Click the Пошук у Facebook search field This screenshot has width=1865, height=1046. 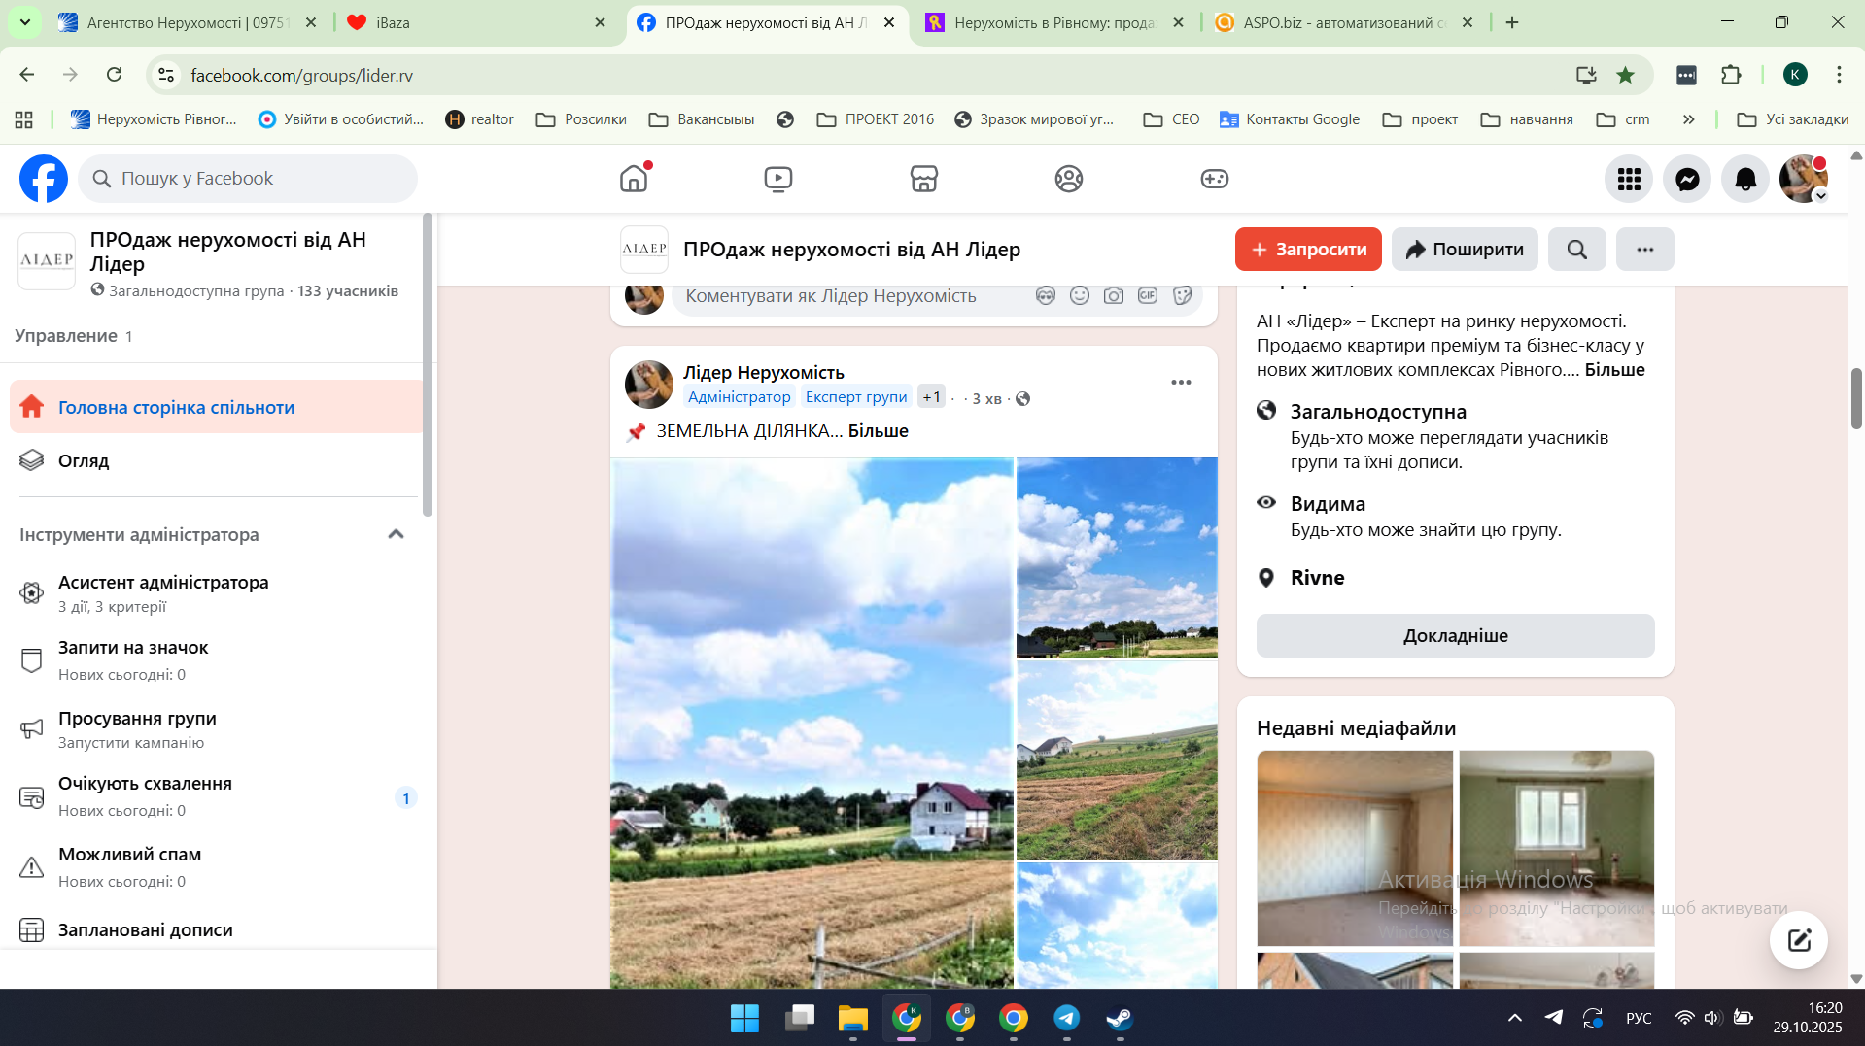(248, 179)
